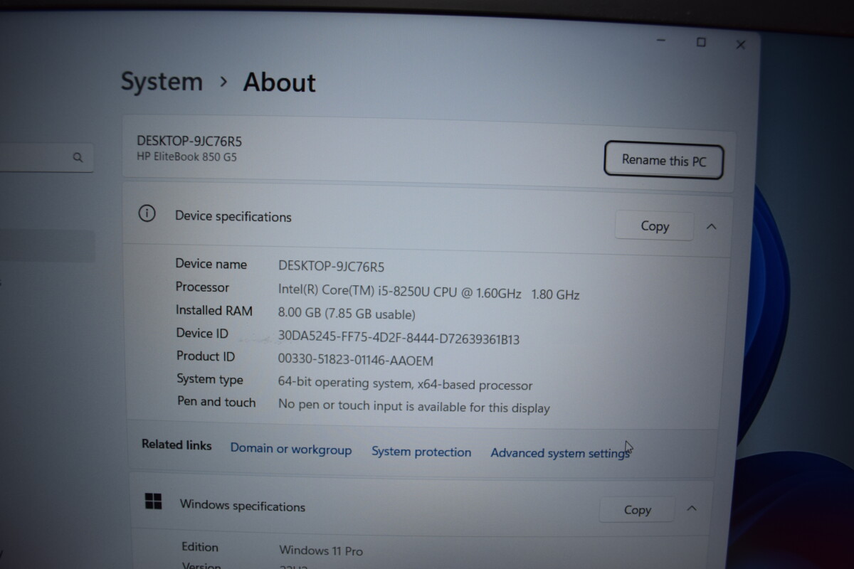Click the Processor value Intel Core i5-8250U
The image size is (854, 569).
click(428, 292)
